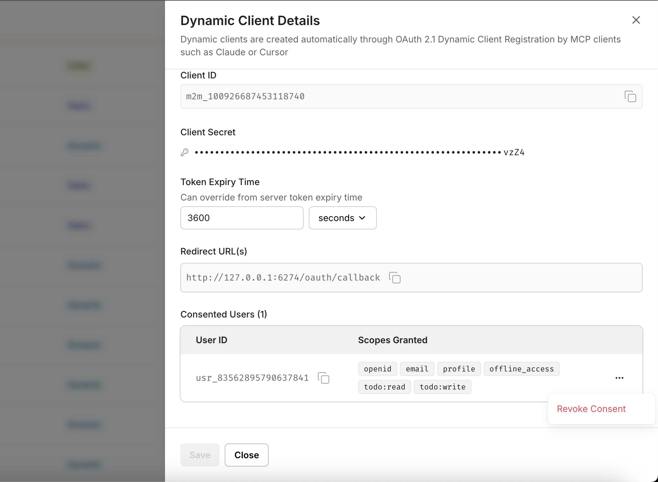Image resolution: width=658 pixels, height=482 pixels.
Task: Open the three-dot menu for consented user
Action: pos(619,378)
